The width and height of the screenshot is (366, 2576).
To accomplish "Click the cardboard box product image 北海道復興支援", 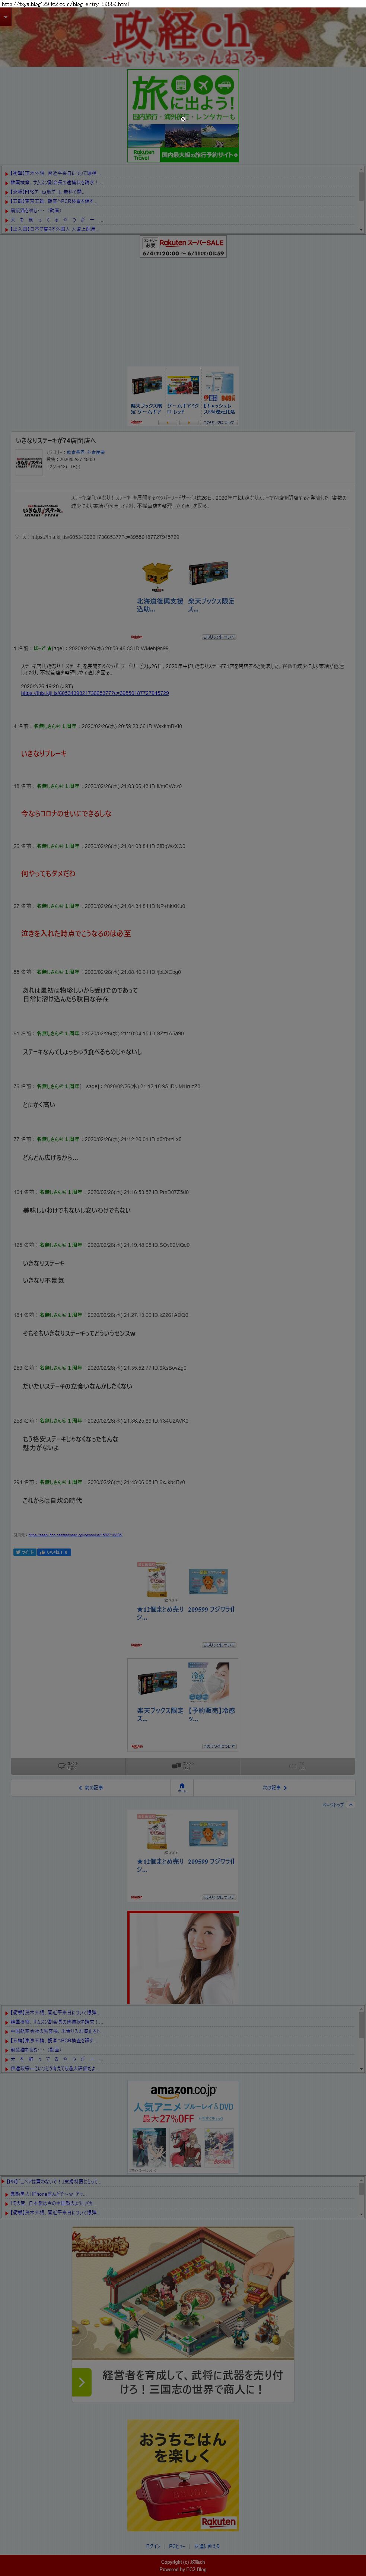I will click(x=157, y=574).
